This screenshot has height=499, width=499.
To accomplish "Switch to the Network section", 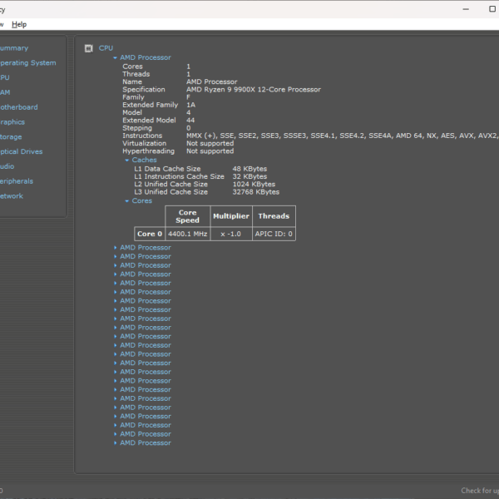I will (x=12, y=196).
